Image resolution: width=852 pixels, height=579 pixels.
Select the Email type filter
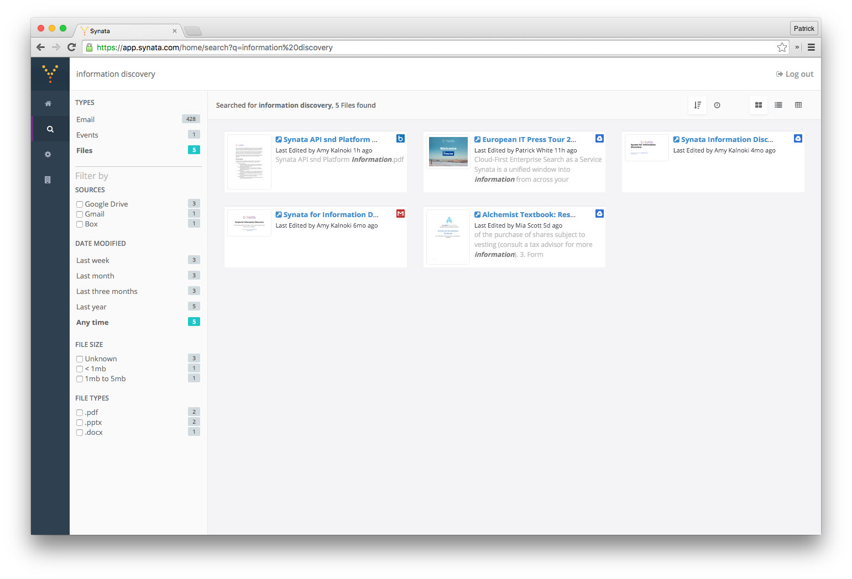pos(86,119)
